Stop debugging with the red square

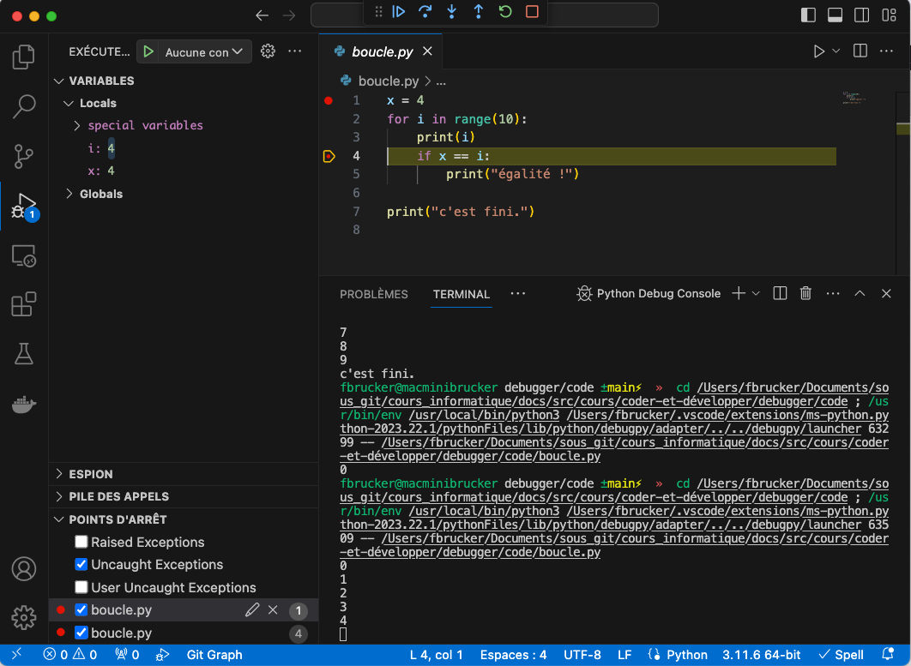click(x=532, y=12)
